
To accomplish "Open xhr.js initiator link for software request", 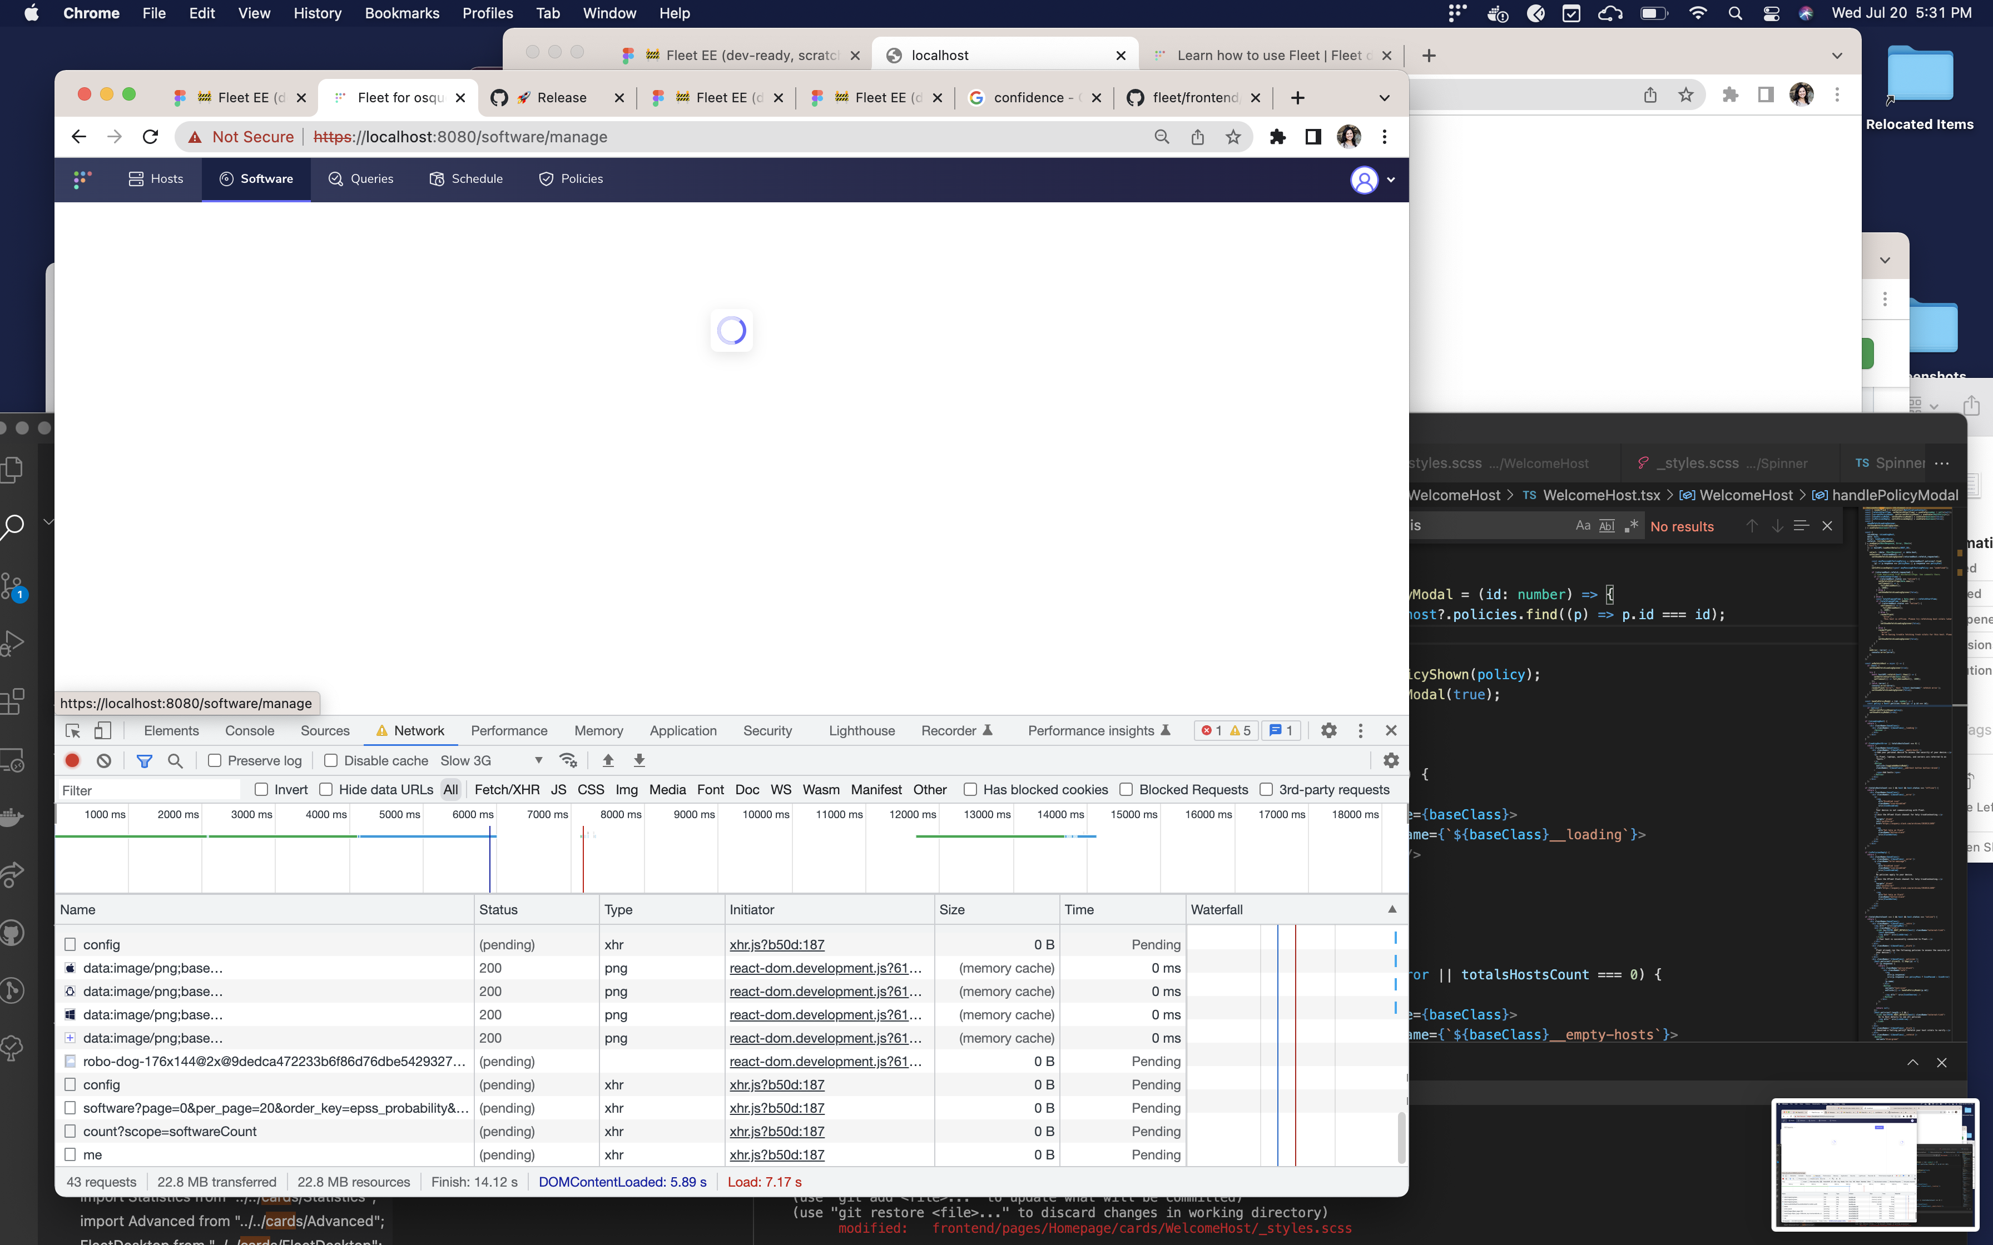I will point(777,1108).
